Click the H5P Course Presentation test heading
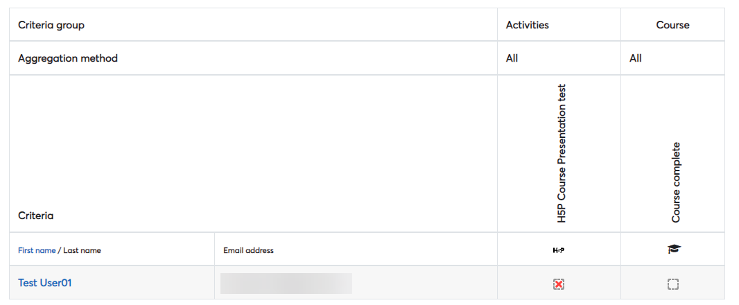Screen dimensions: 739x305 561,153
